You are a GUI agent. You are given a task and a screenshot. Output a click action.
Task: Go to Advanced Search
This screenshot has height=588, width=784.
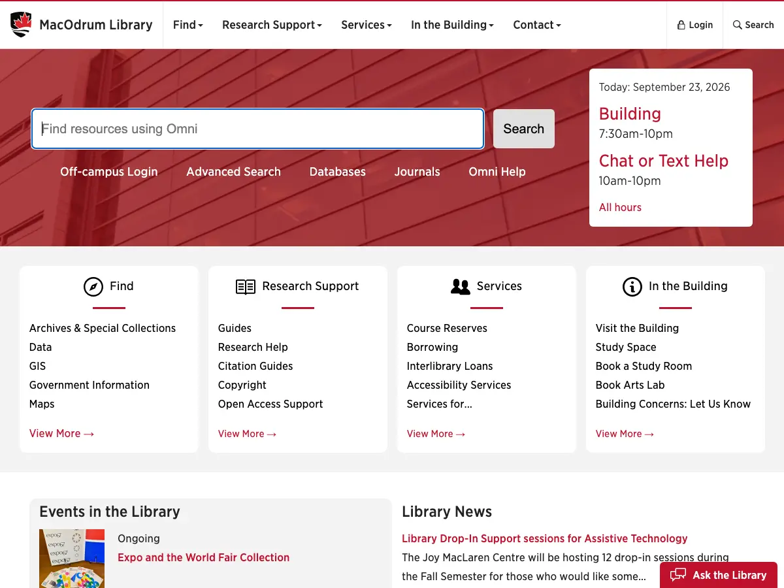click(234, 172)
